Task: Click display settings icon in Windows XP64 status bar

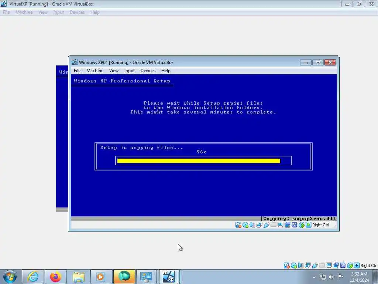Action: (281, 225)
